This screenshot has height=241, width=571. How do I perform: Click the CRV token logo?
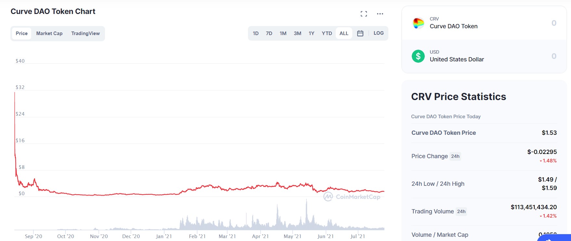[418, 22]
